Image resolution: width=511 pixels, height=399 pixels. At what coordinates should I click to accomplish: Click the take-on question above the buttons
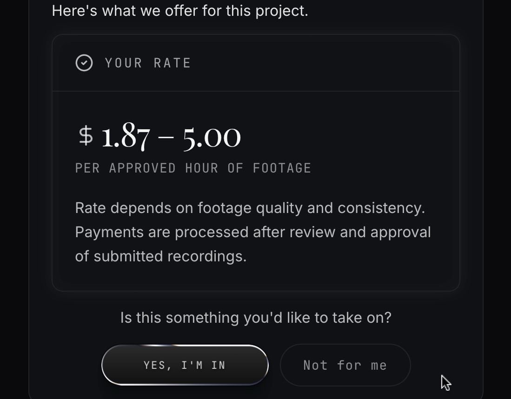pyautogui.click(x=256, y=318)
